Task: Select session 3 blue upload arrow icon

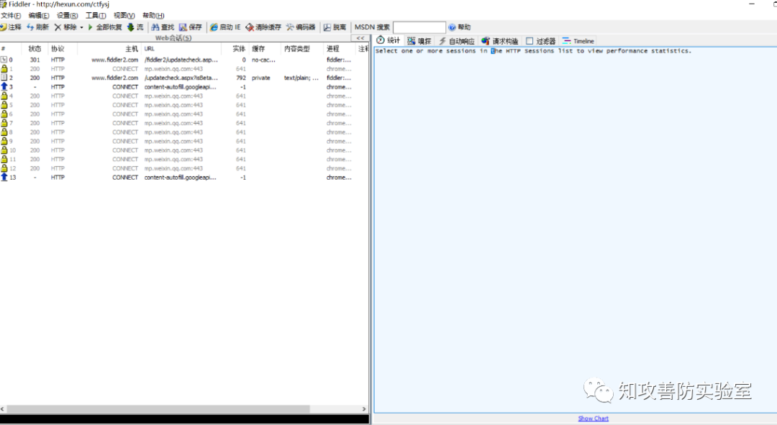Action: click(4, 87)
